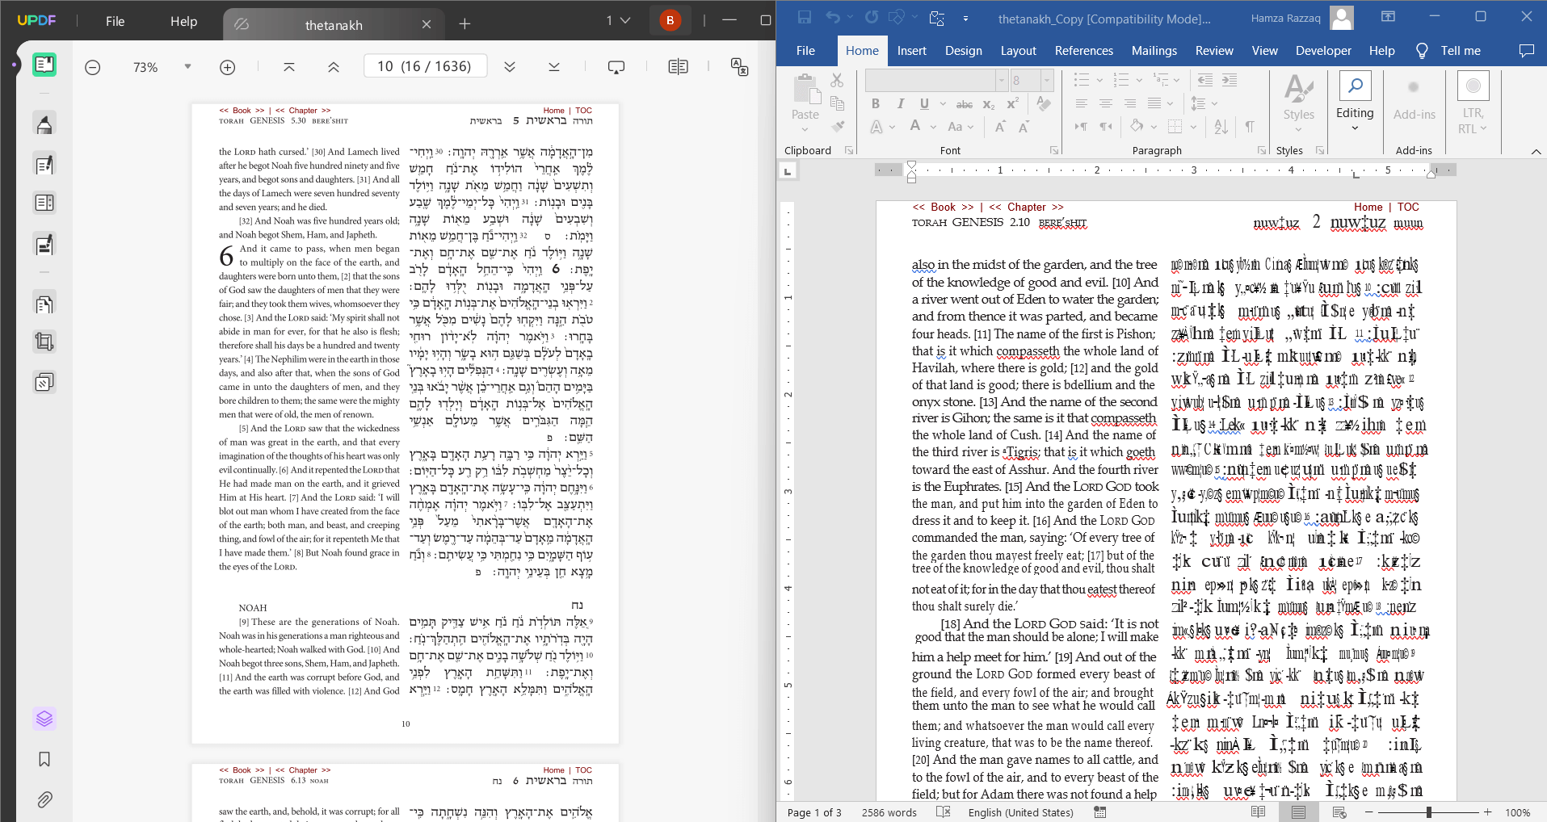Open the Sort tool in Word's Paragraph group
The width and height of the screenshot is (1547, 822).
(1221, 127)
